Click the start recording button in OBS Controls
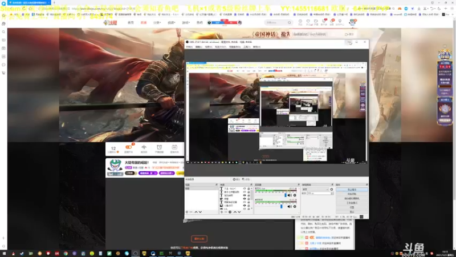456x257 pixels. pyautogui.click(x=352, y=194)
